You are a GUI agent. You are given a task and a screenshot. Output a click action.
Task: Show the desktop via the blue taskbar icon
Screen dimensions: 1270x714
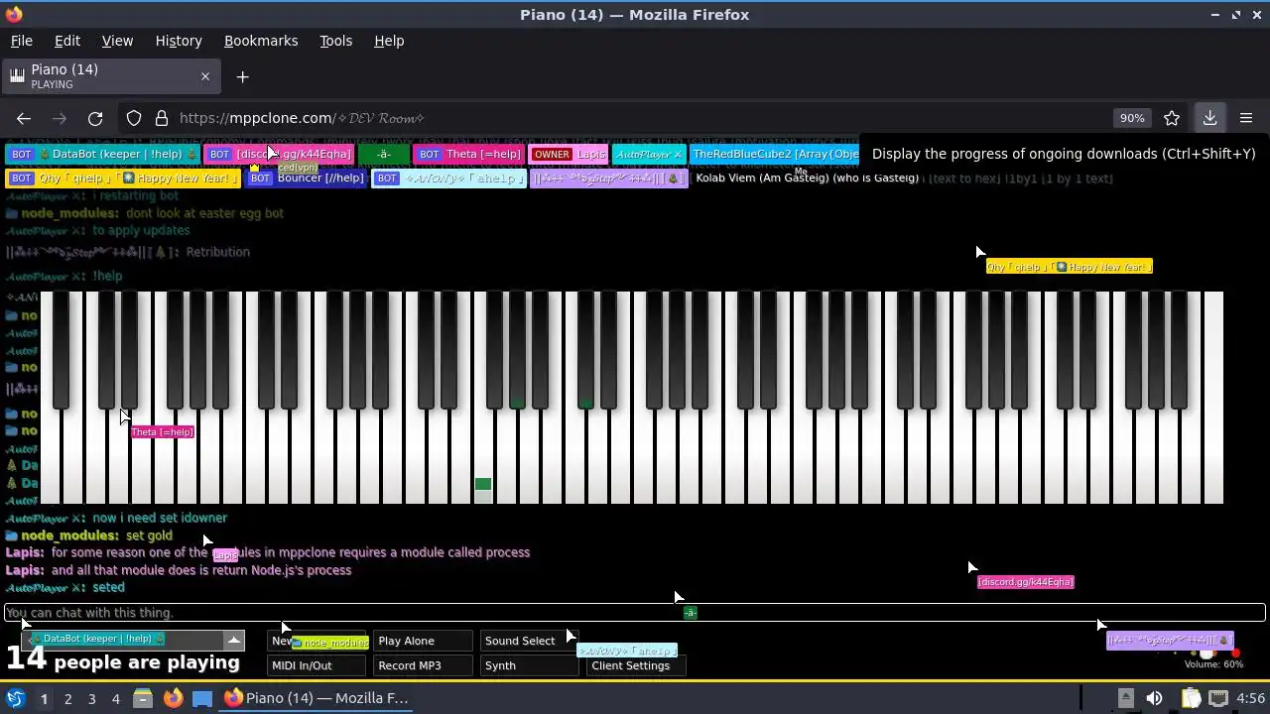201,698
